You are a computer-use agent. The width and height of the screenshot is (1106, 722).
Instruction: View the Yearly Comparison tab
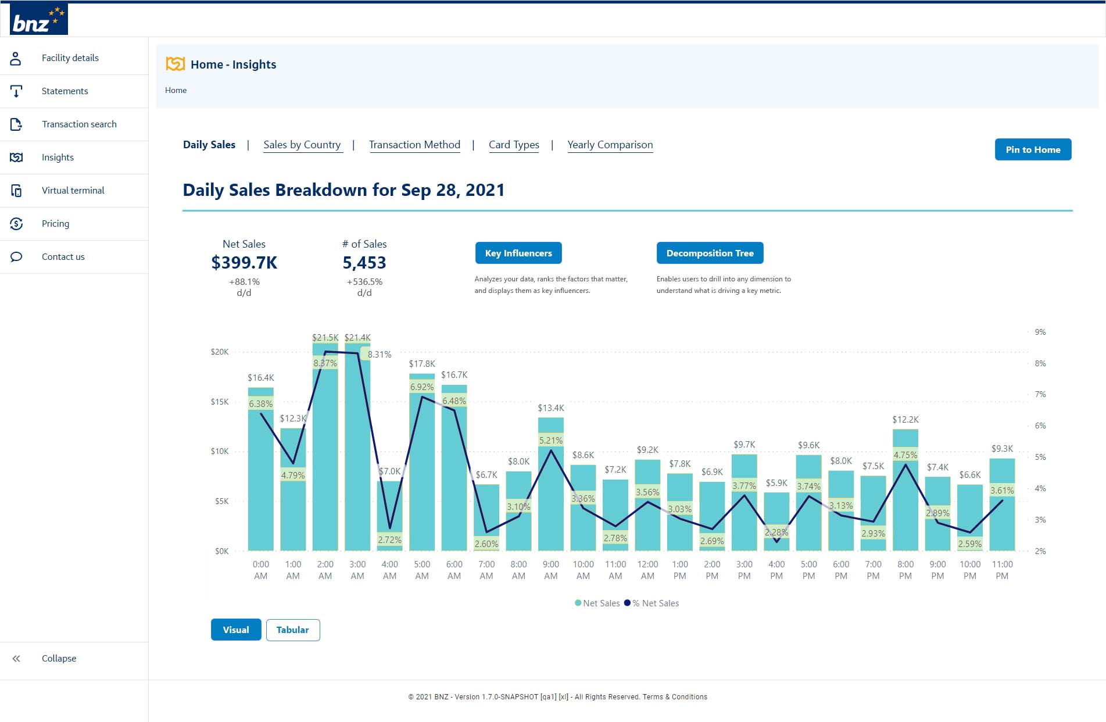coord(610,144)
